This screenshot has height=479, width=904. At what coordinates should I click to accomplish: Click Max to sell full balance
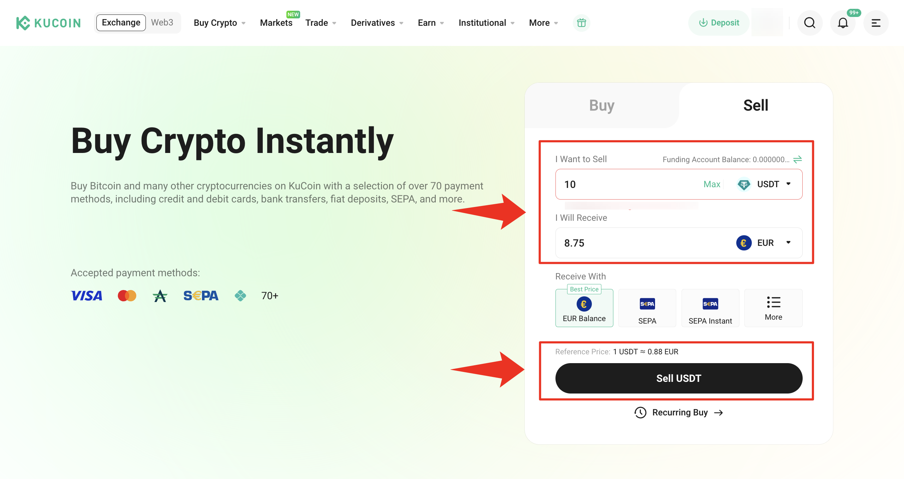coord(712,184)
